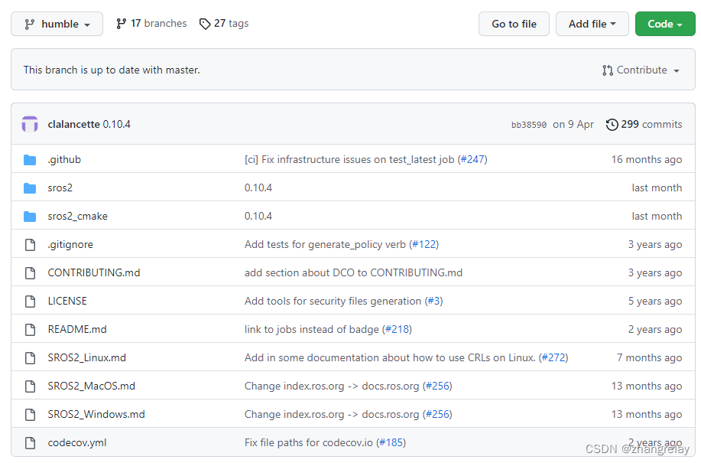The image size is (701, 463).
Task: Click the README.md file icon
Action: point(30,330)
